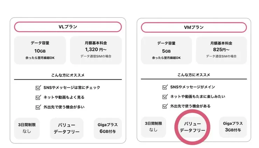This screenshot has width=259, height=148.
Task: Check the SNSやメッセージがメイン checkbox
Action: (x=165, y=87)
